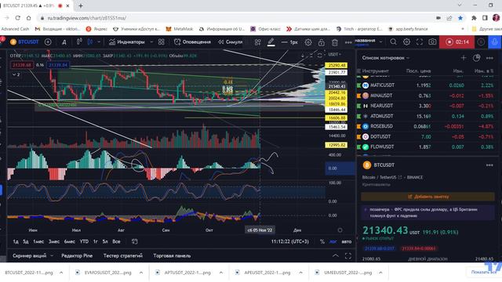Add a symbol to the watchlist
The height and width of the screenshot is (282, 502).
pyautogui.click(x=464, y=58)
